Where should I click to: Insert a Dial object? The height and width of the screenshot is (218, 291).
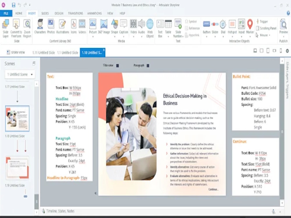coord(223,26)
